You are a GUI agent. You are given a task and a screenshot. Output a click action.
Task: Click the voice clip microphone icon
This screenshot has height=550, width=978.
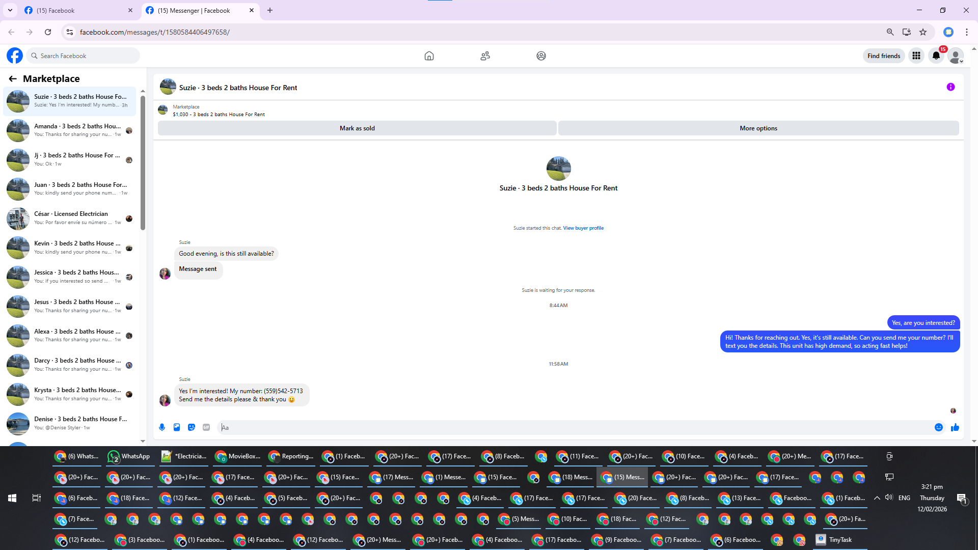pyautogui.click(x=162, y=427)
